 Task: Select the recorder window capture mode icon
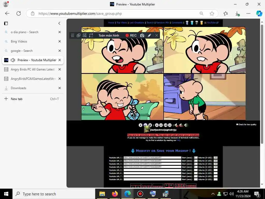tap(78, 35)
